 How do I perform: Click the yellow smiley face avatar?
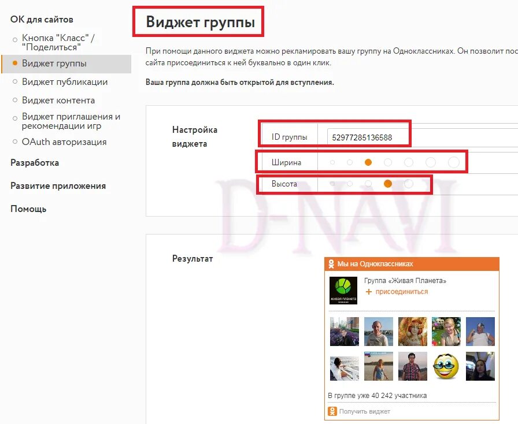tap(446, 366)
